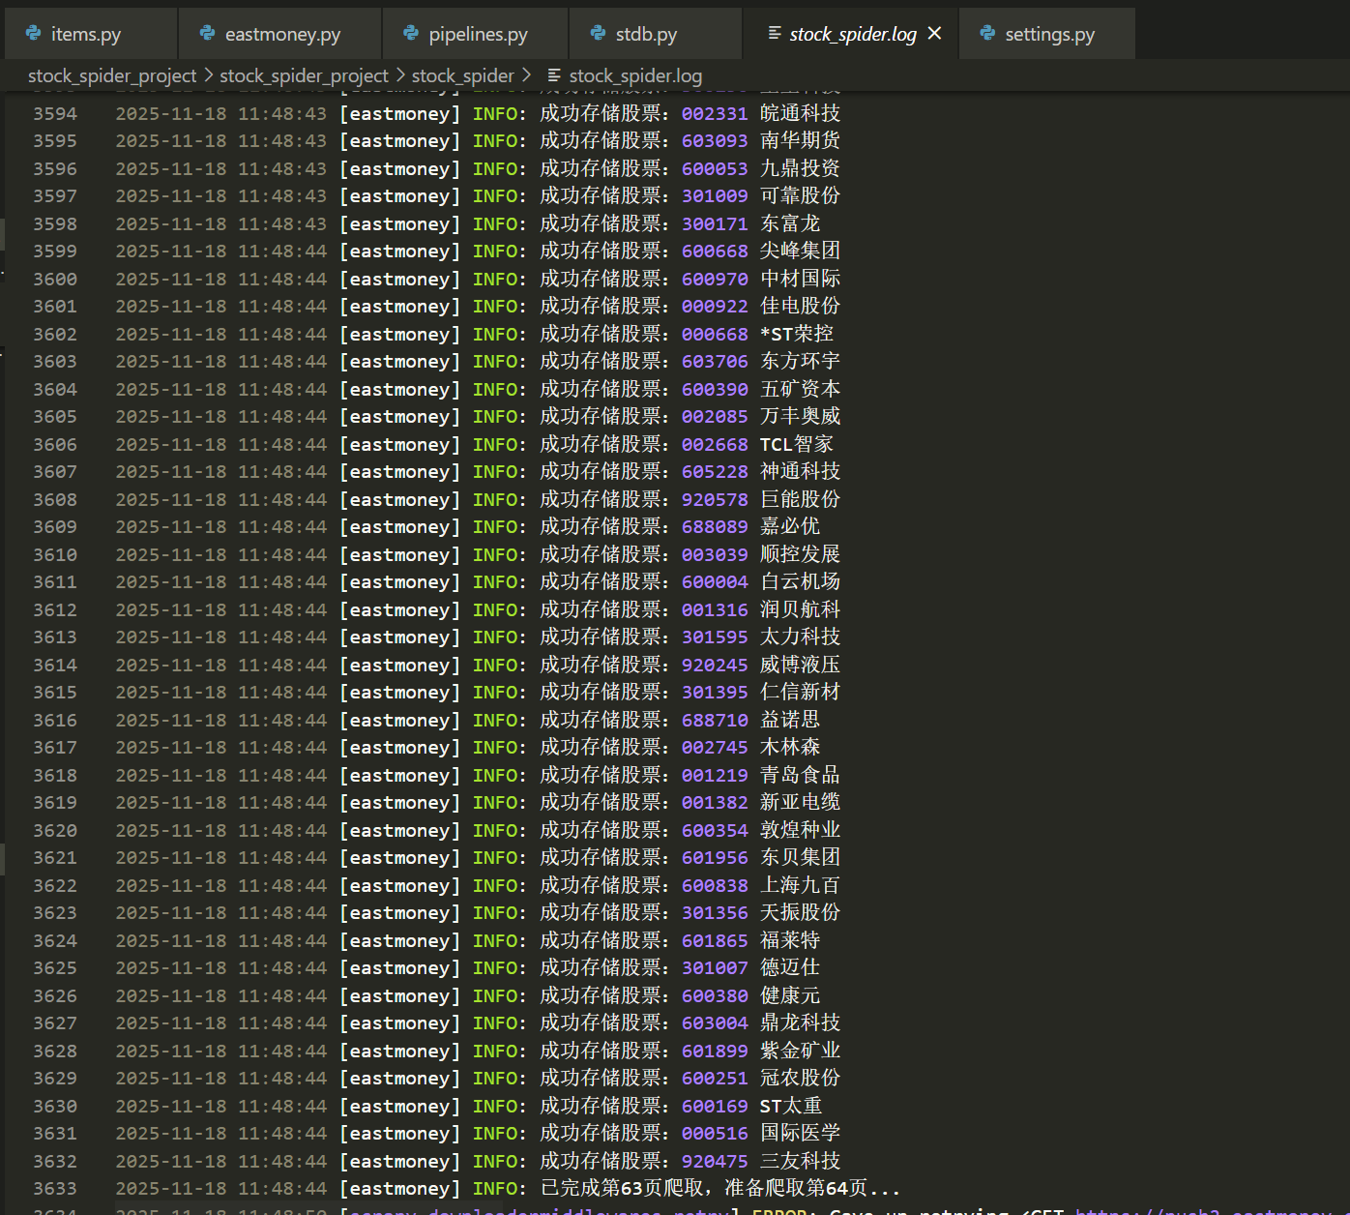1350x1215 pixels.
Task: Click stock code 601956
Action: tap(715, 858)
